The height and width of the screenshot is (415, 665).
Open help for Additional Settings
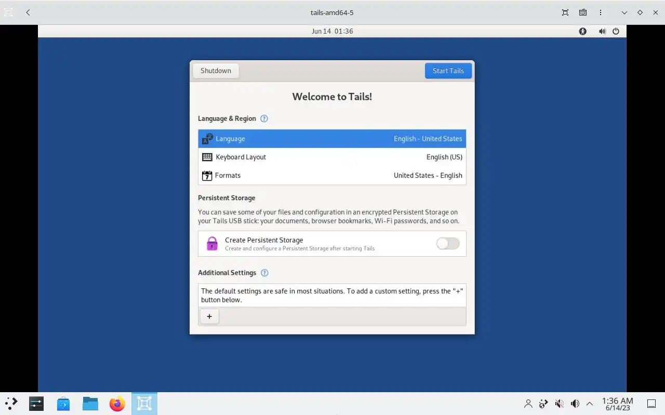264,272
